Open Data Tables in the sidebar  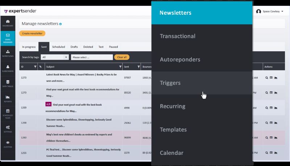tap(8, 84)
